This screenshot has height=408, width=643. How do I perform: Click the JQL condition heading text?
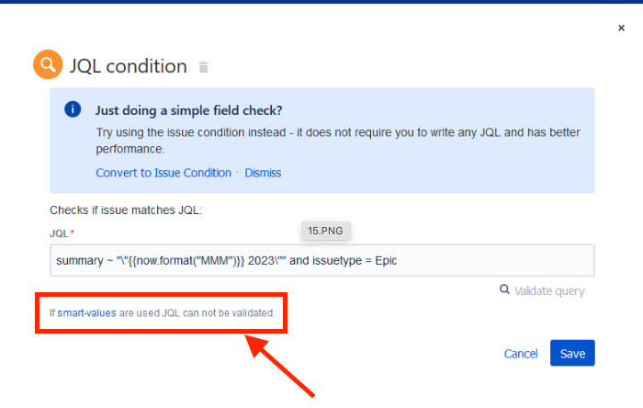tap(129, 66)
